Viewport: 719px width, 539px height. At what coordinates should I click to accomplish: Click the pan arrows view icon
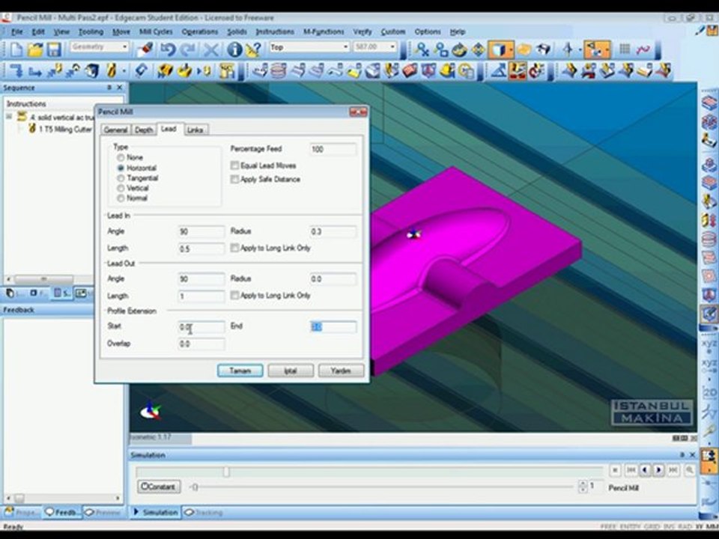(x=479, y=49)
